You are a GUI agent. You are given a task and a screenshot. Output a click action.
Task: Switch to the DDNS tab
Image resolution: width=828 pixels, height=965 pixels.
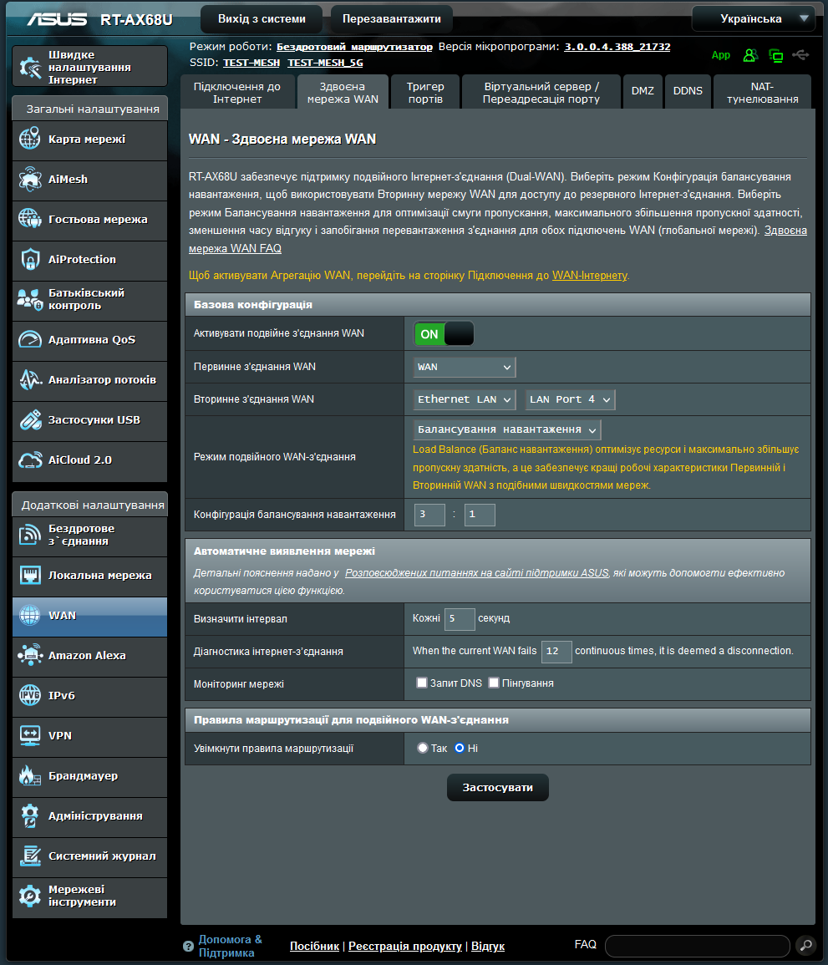tap(688, 91)
